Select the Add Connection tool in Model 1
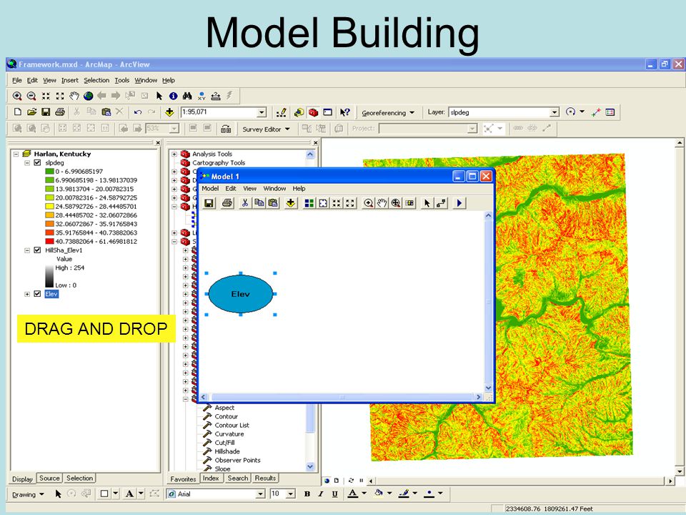 click(441, 203)
